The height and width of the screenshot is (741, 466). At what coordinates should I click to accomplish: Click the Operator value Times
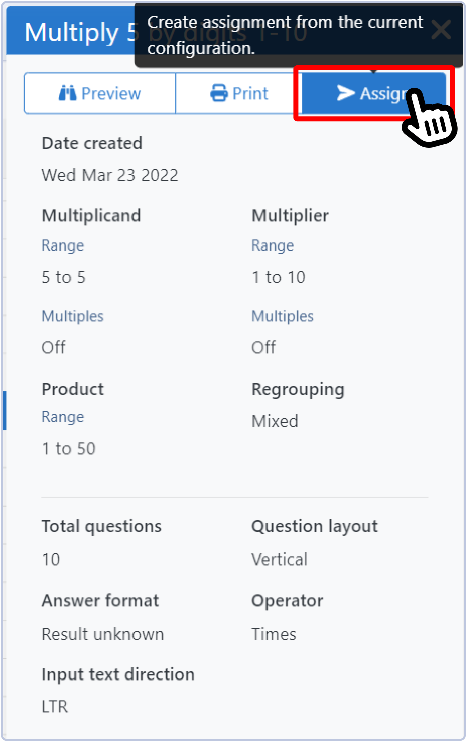point(274,634)
